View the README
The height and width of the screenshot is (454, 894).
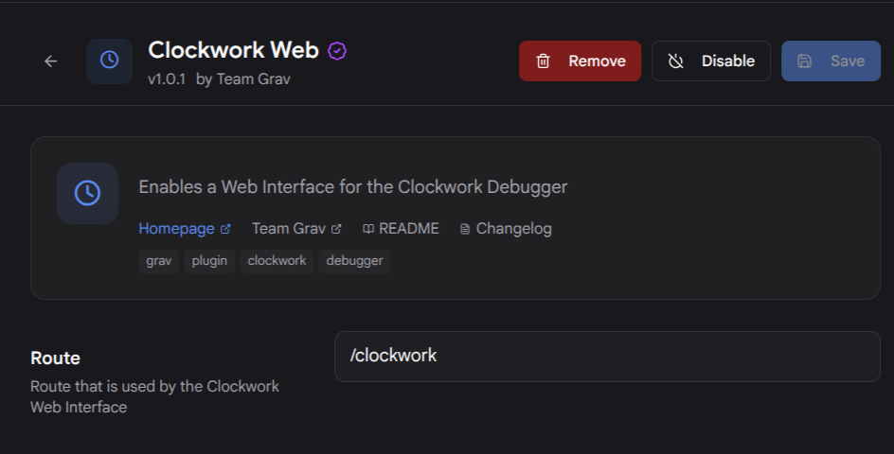coord(401,229)
